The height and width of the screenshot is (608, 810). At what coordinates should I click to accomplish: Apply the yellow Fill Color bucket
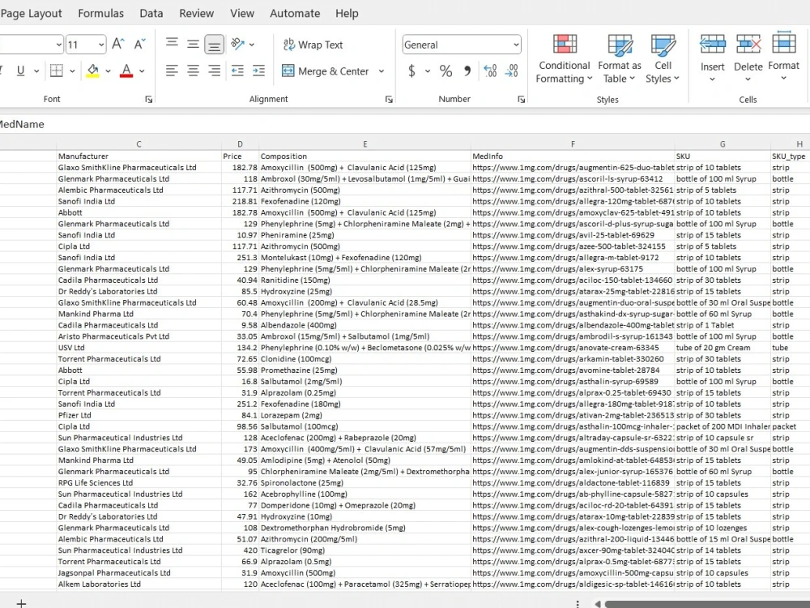pyautogui.click(x=93, y=71)
